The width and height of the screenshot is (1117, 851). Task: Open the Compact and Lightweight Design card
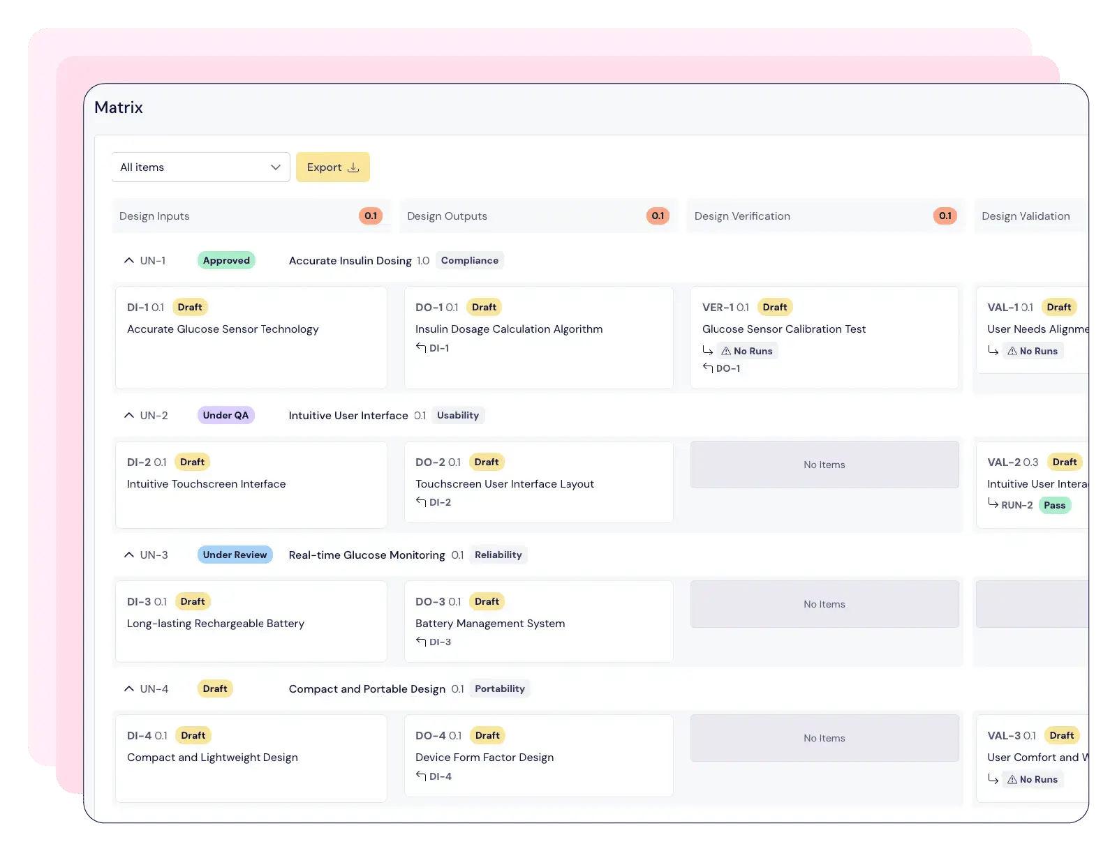251,758
